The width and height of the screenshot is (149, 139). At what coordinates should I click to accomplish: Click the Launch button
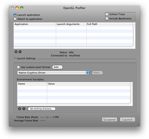[x=127, y=120]
